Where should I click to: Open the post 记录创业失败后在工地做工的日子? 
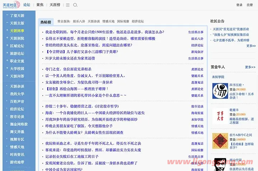(72, 157)
